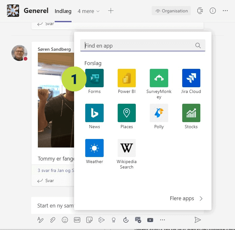Open Flere apps link
Screen dimensions: 235x230
pos(186,199)
